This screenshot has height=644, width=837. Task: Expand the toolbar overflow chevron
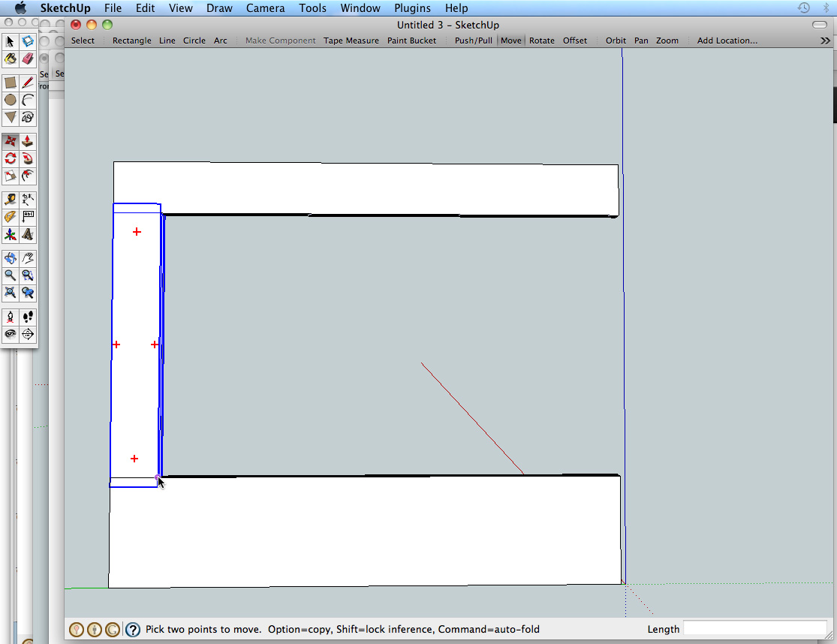tap(826, 41)
